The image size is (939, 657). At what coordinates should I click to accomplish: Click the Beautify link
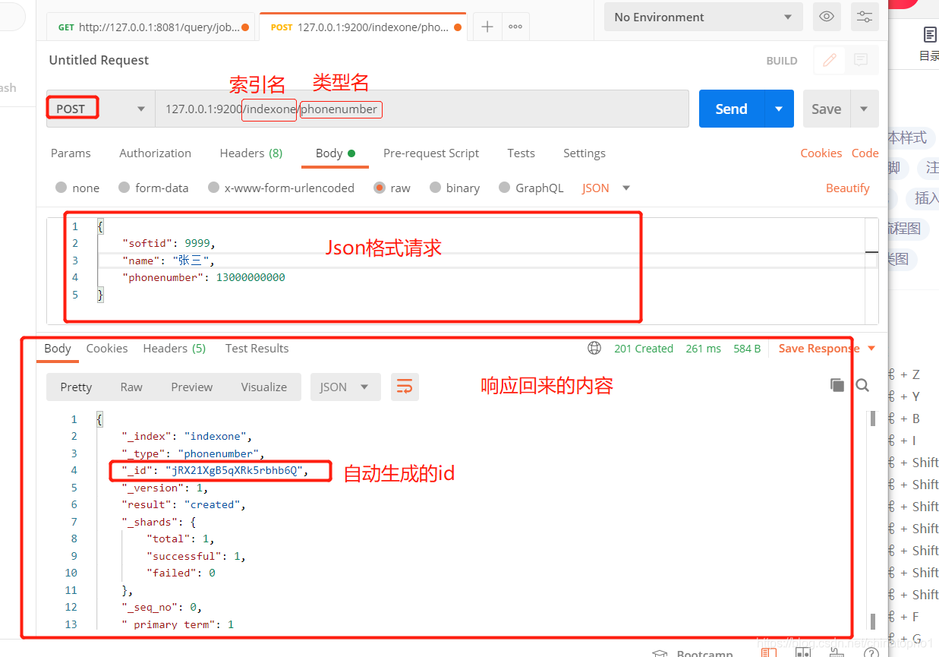click(848, 188)
